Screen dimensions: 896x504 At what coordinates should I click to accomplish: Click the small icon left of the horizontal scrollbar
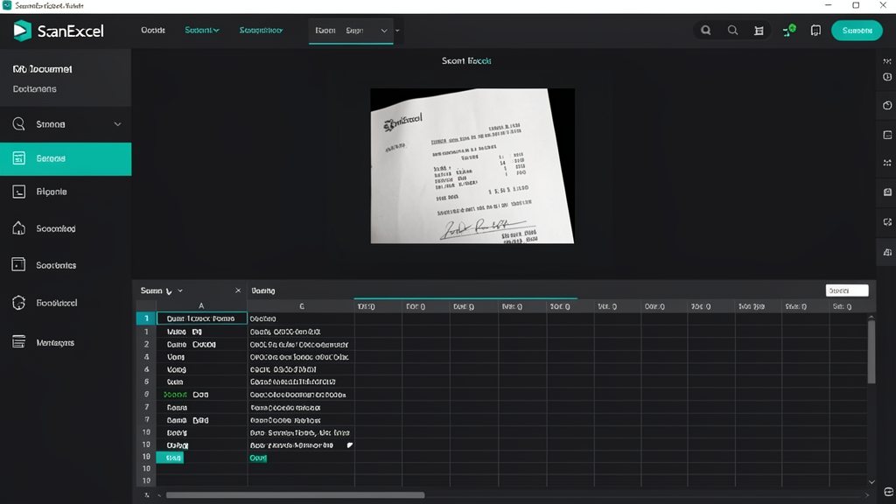pos(147,495)
